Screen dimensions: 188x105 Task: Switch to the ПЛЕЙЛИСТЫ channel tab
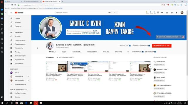(77, 52)
